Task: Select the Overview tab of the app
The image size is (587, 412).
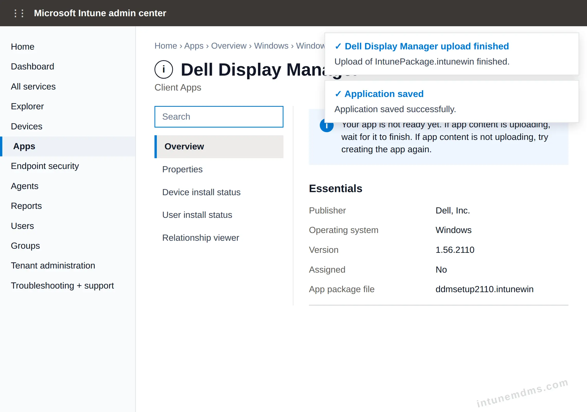Action: pyautogui.click(x=219, y=147)
